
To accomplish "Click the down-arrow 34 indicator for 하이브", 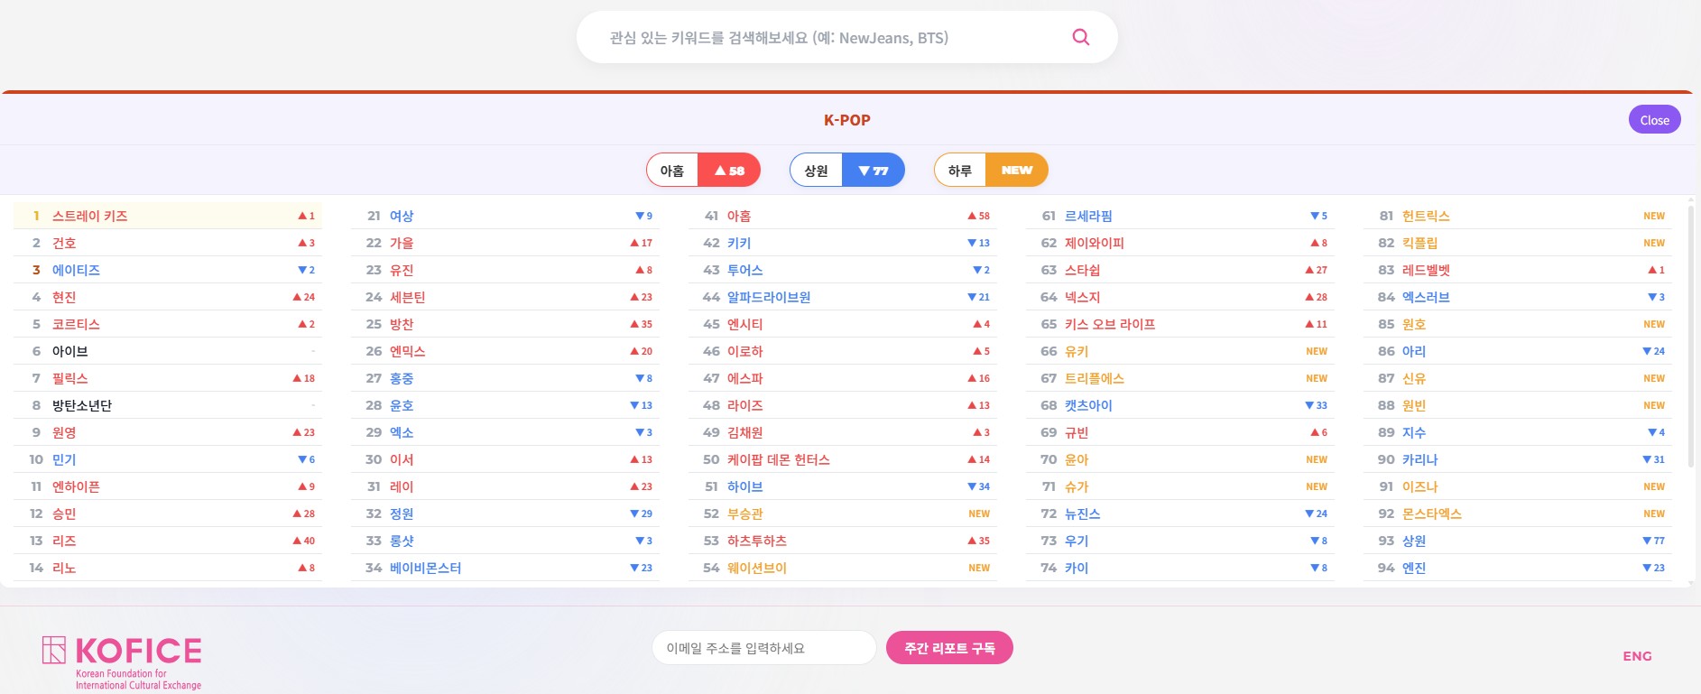I will pyautogui.click(x=978, y=486).
